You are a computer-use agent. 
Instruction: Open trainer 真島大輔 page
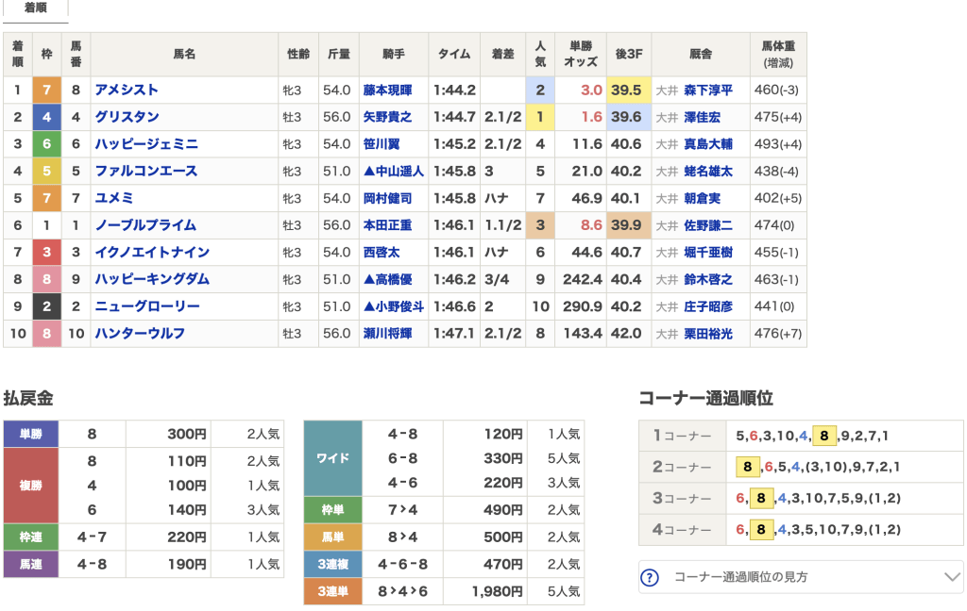pyautogui.click(x=708, y=144)
